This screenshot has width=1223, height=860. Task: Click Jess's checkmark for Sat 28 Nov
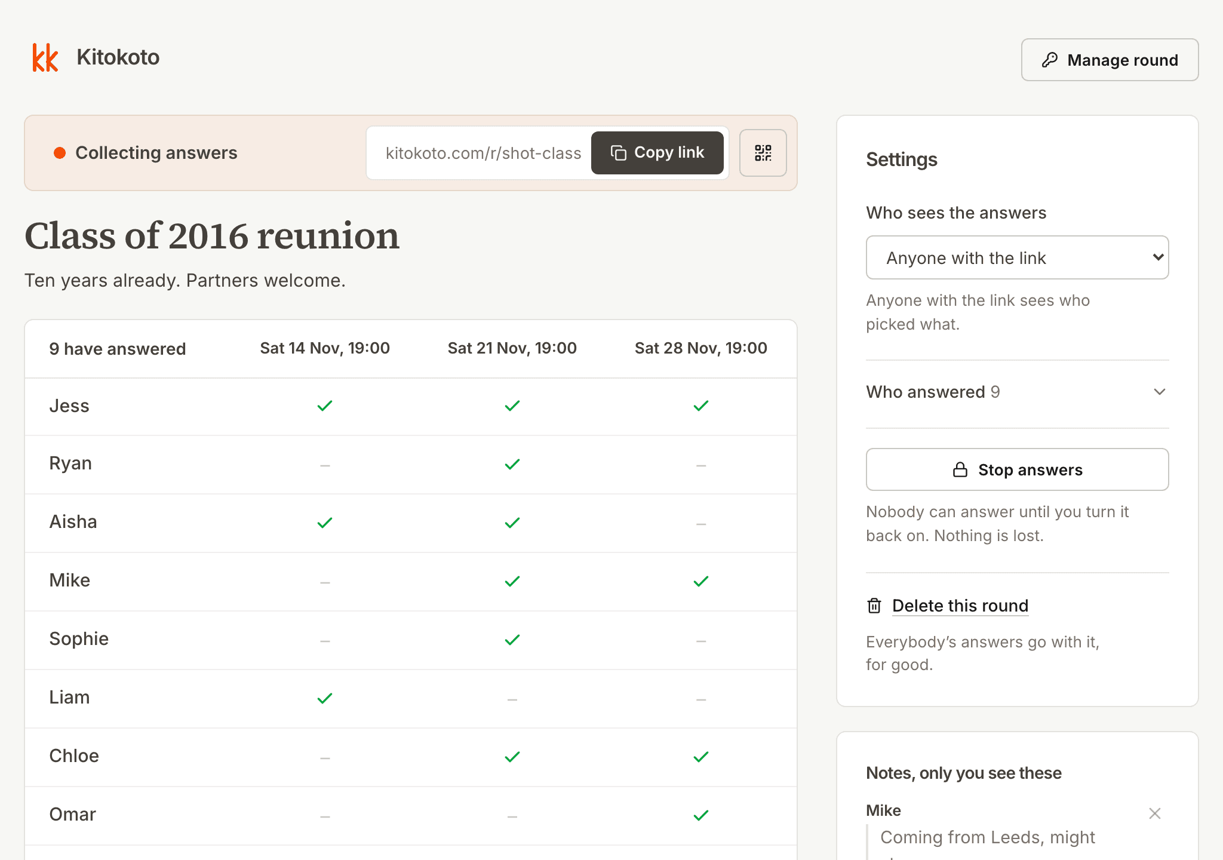(x=701, y=406)
